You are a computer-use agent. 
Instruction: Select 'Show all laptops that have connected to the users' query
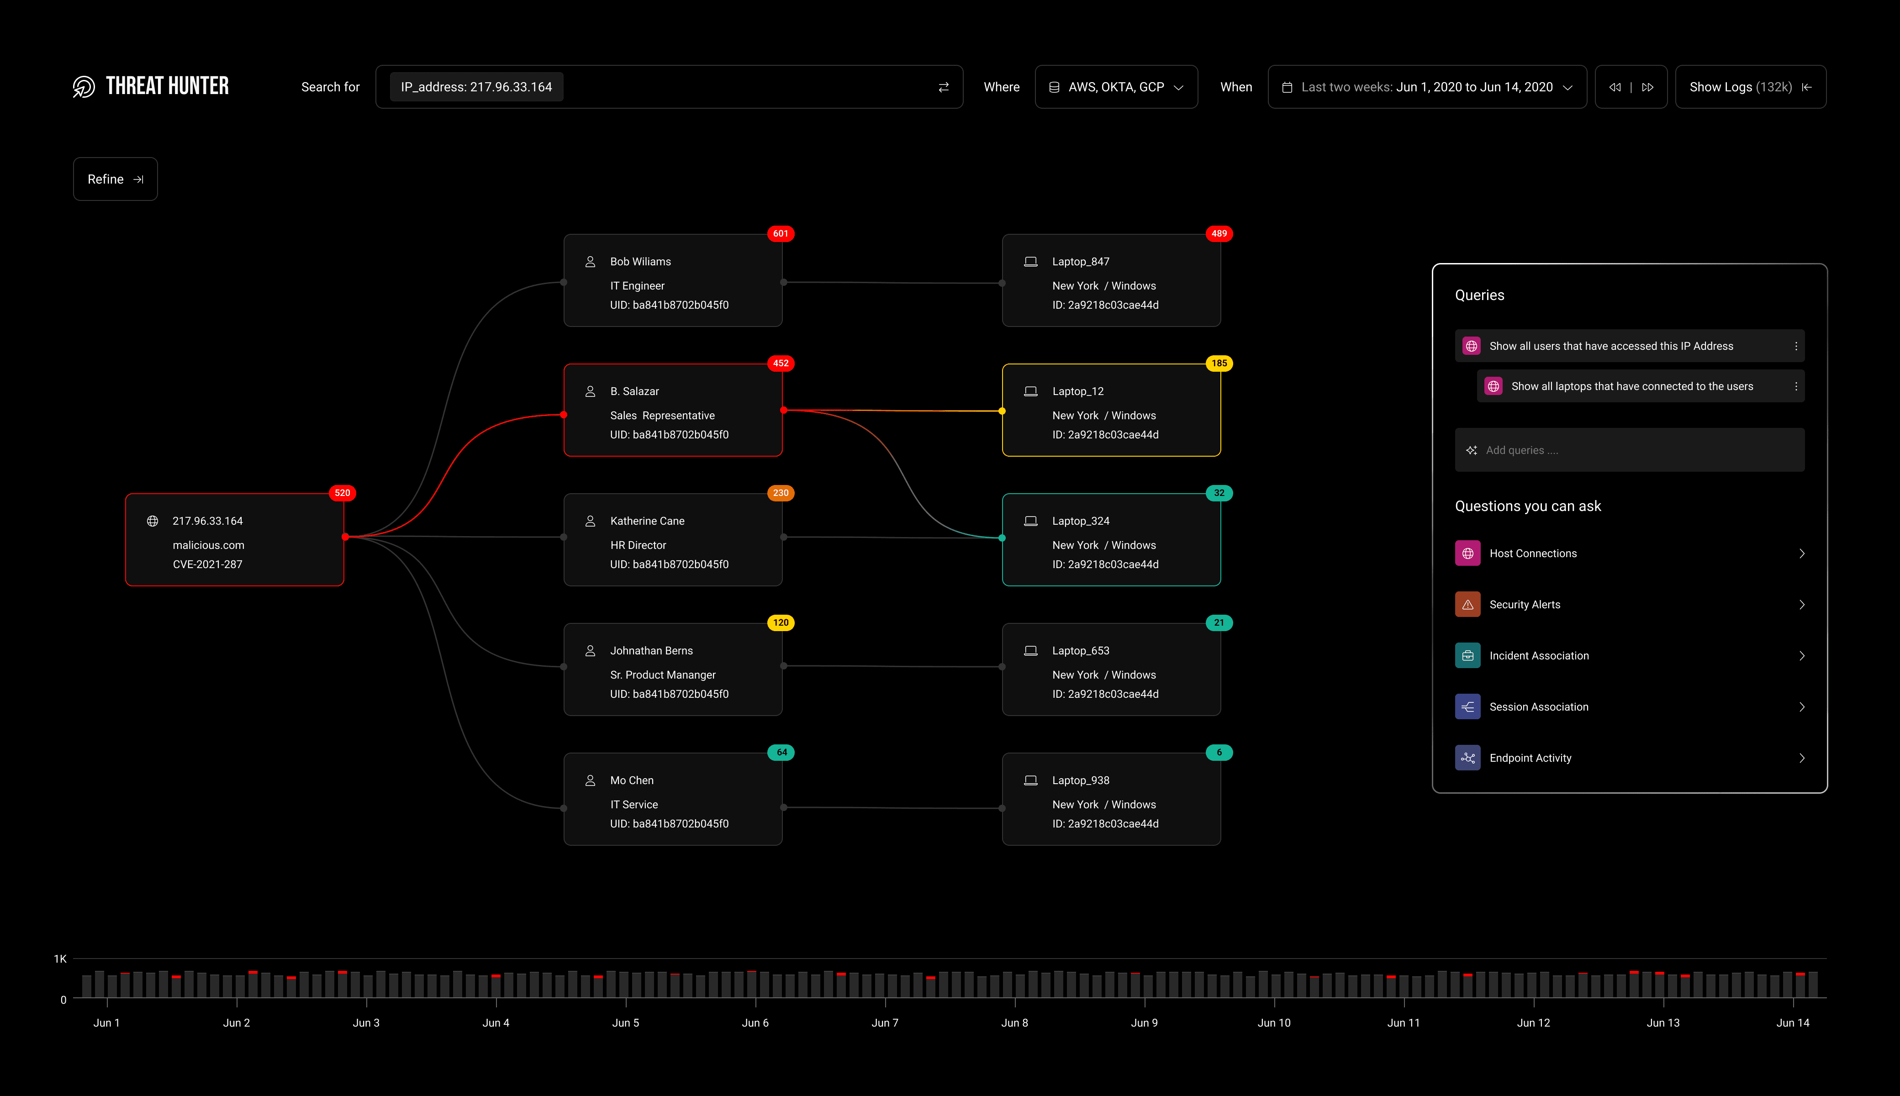[x=1640, y=386]
